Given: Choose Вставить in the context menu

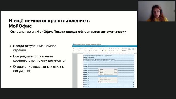Looking at the screenshot, I should (x=108, y=73).
